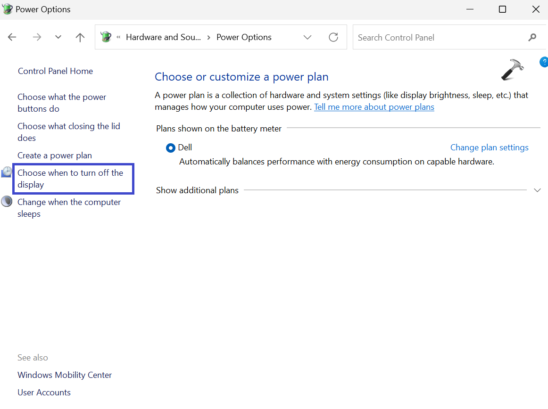Viewport: 548px width, 409px height.
Task: Click the moon icon beside sleep settings
Action: (7, 202)
